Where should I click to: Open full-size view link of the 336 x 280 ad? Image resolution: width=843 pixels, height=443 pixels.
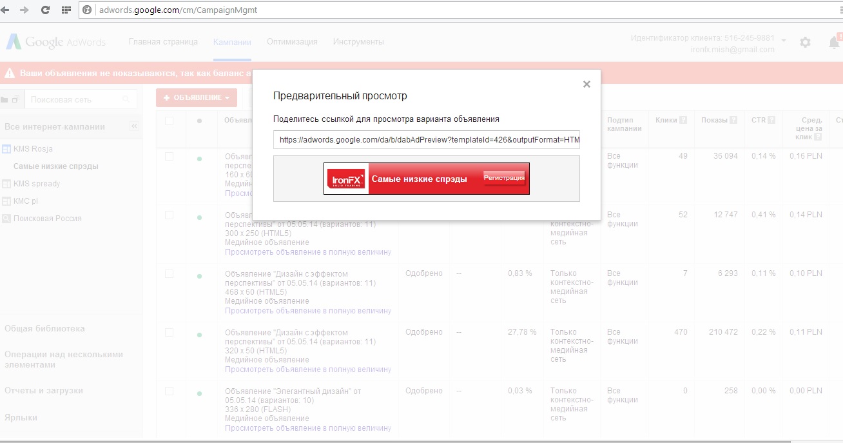pos(308,428)
